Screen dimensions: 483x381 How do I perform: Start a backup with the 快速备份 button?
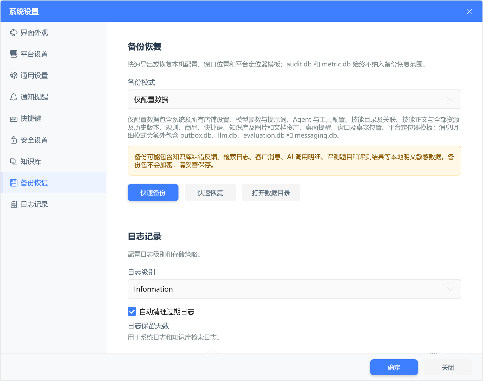click(153, 193)
